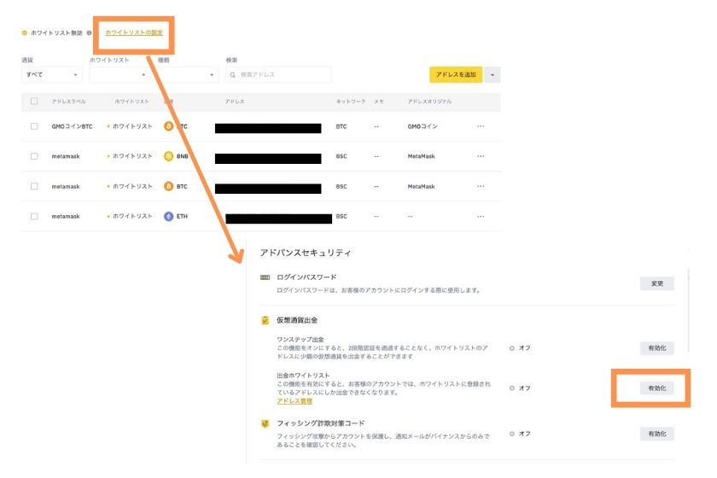Click the オフ status indicator for フィッシング詐欺対策コード
The width and height of the screenshot is (717, 478).
(520, 434)
